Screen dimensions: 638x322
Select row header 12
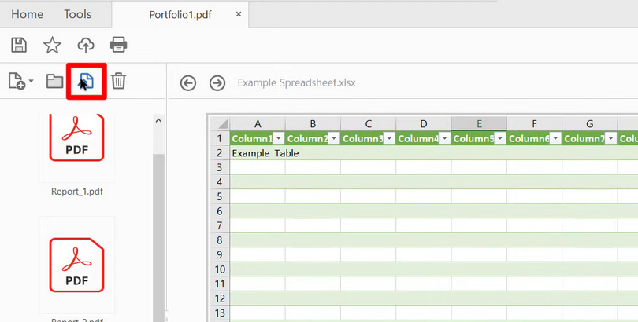pyautogui.click(x=220, y=298)
